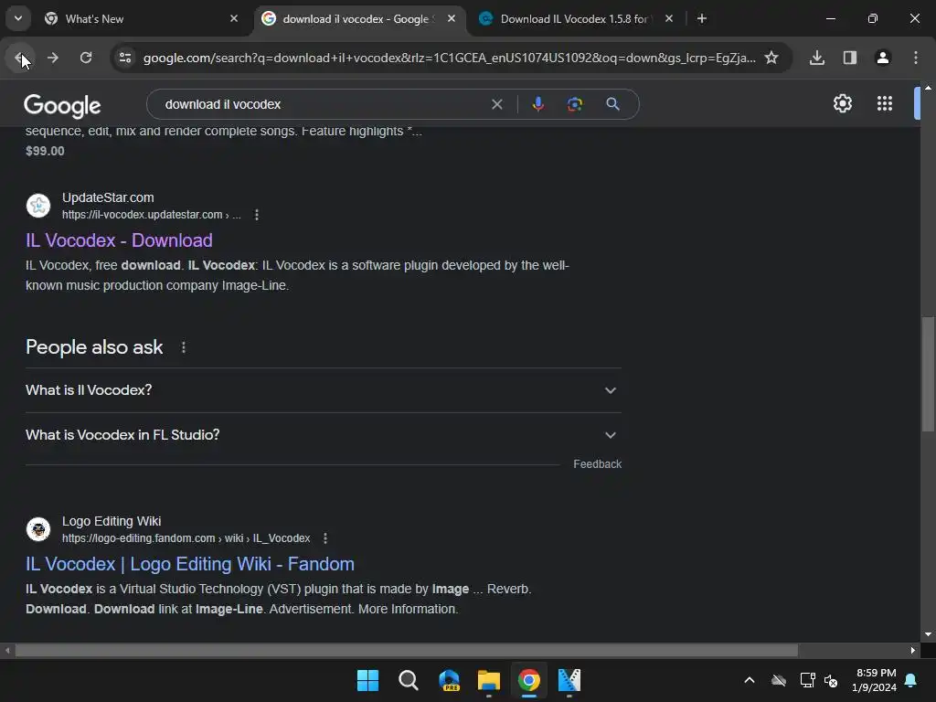Bookmark this page with the star icon
The image size is (936, 702).
[771, 58]
